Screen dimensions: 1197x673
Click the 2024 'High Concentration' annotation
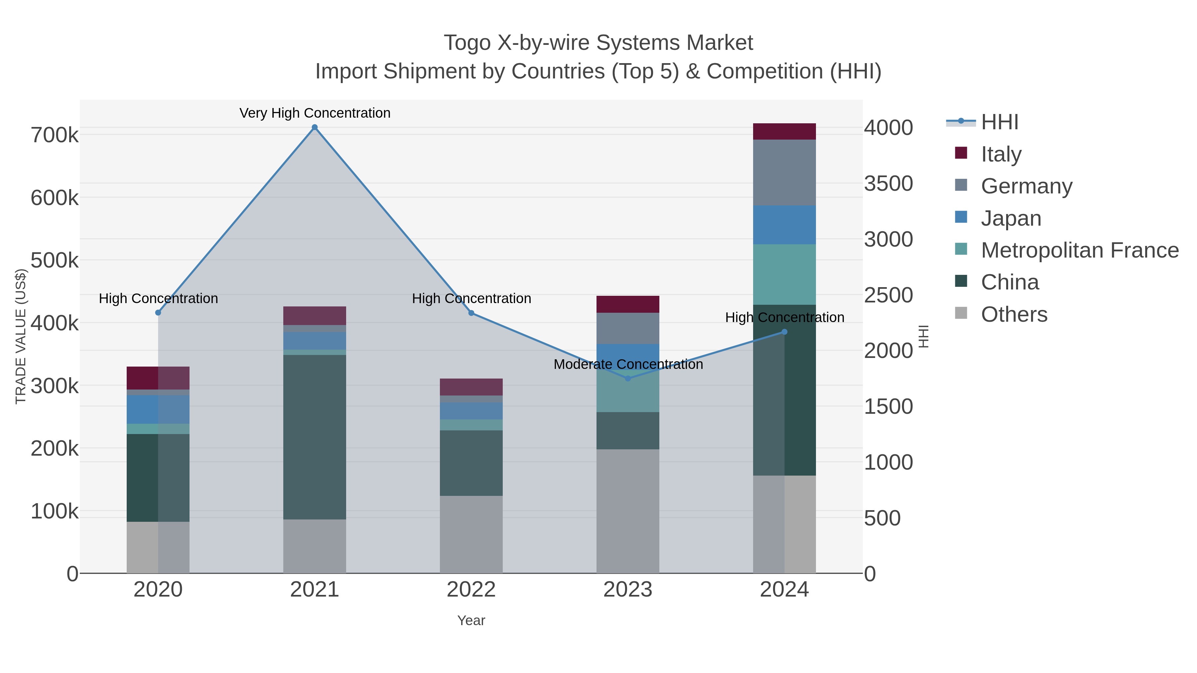click(785, 317)
